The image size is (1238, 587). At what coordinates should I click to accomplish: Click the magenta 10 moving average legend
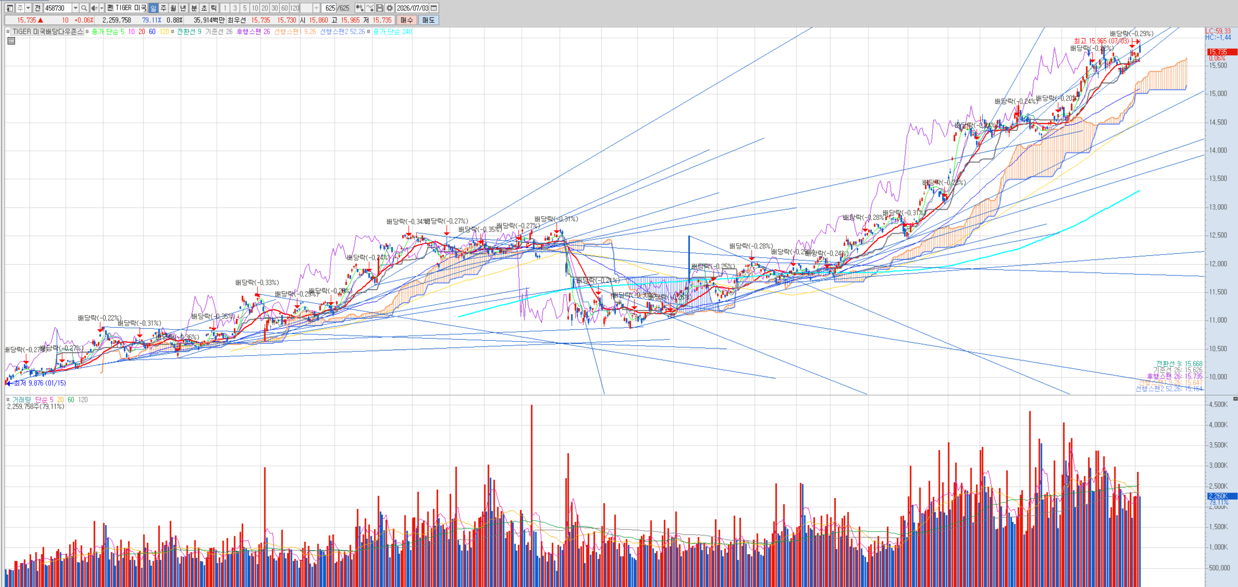click(x=131, y=32)
